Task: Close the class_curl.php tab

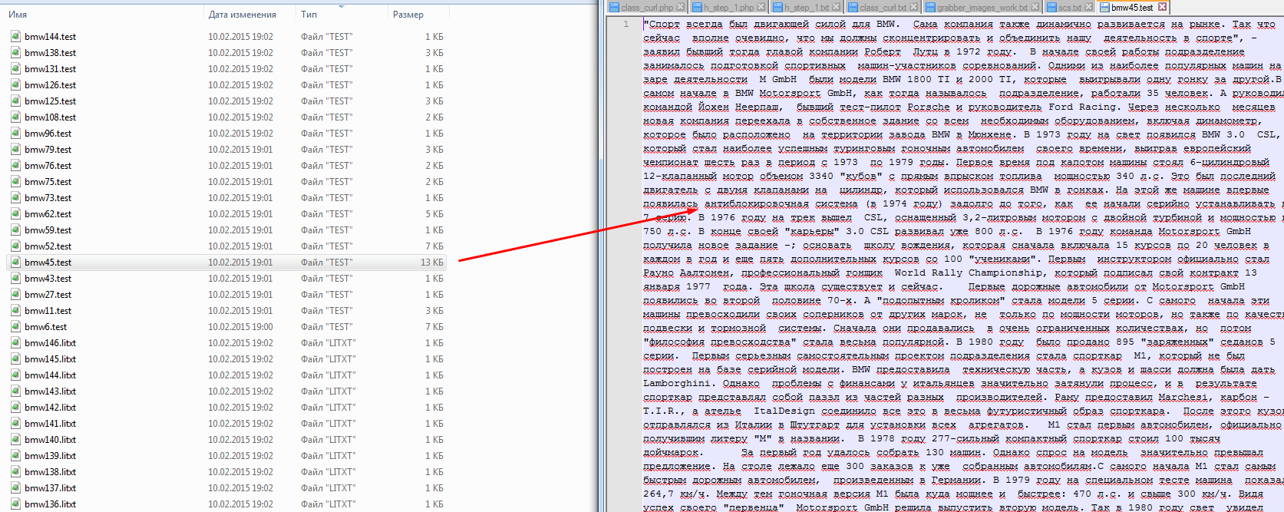Action: 680,7
